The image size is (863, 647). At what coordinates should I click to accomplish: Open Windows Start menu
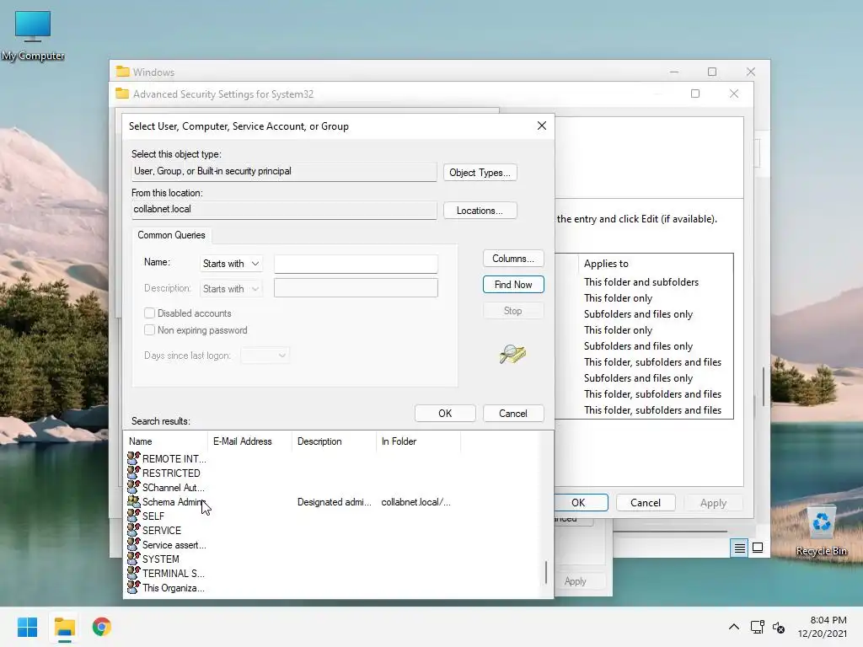click(x=27, y=627)
